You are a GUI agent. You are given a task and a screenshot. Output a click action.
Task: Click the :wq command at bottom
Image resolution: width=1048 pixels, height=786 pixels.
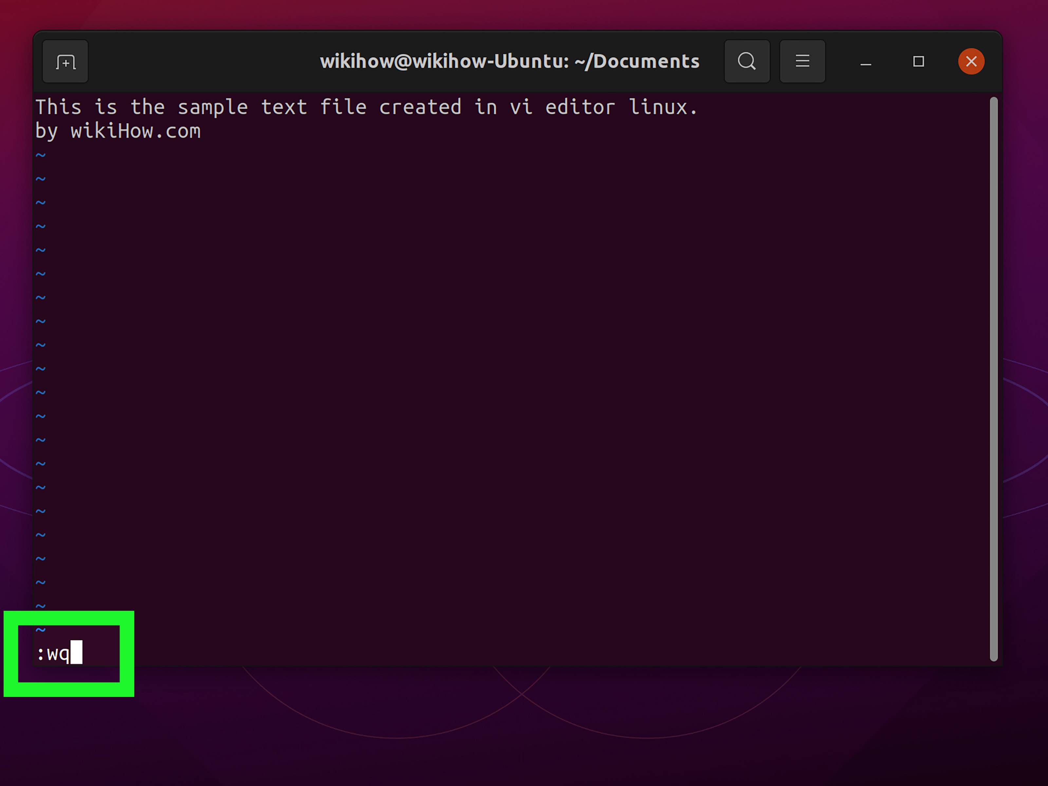(53, 654)
